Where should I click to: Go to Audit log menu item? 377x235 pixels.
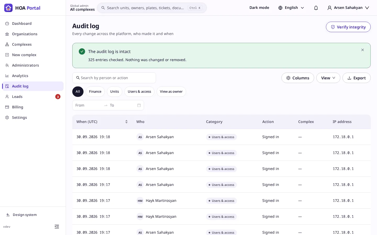point(33,86)
